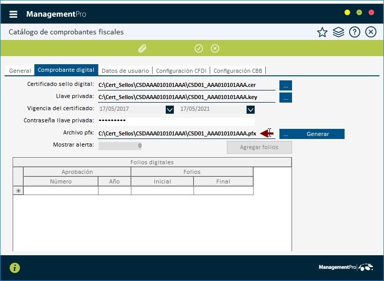Click empty Número cell in new row
Viewport: 384px width, 281px height.
pos(61,191)
